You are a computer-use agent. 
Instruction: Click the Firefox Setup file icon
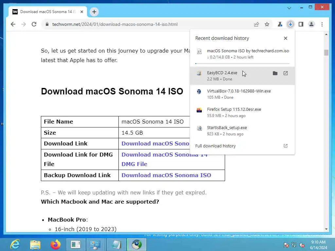pos(199,110)
